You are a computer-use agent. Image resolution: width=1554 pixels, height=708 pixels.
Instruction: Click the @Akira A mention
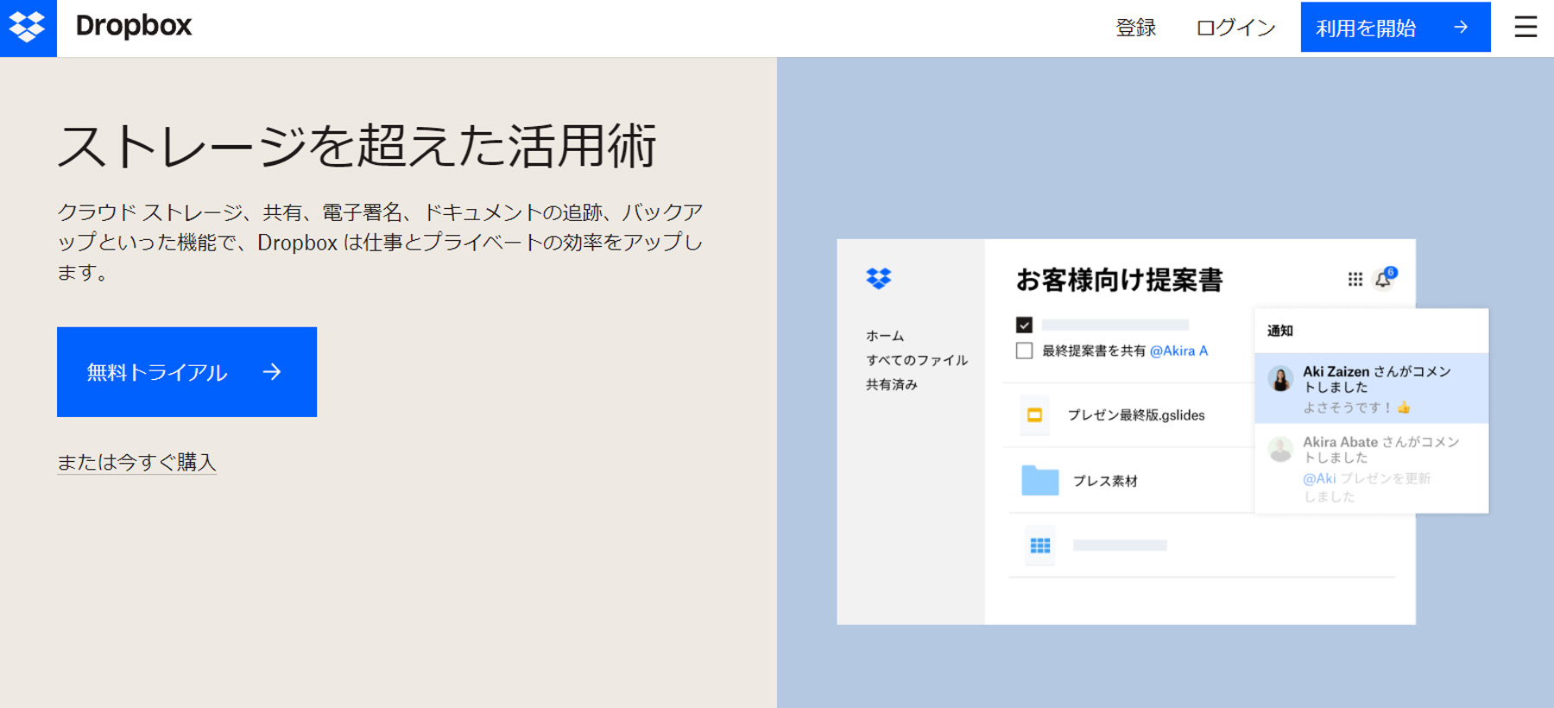1178,351
